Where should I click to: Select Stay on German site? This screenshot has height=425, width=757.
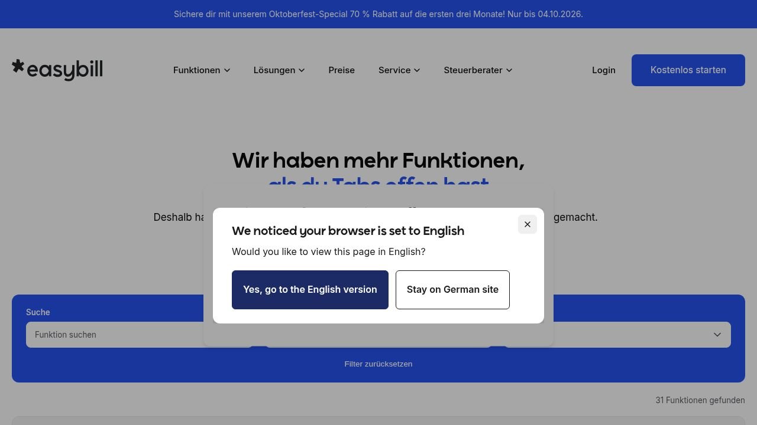coord(452,289)
